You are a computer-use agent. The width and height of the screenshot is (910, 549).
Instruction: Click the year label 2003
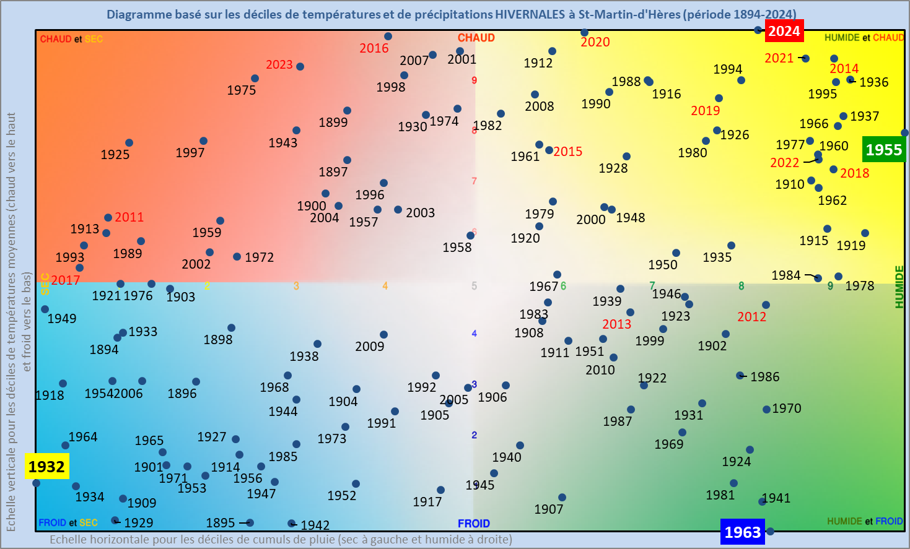pyautogui.click(x=421, y=213)
